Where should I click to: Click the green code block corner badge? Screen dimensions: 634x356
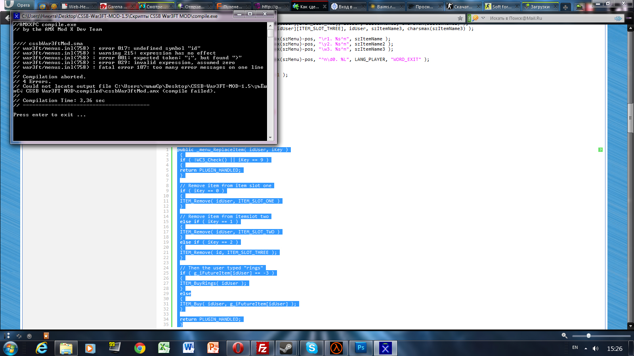coord(600,150)
